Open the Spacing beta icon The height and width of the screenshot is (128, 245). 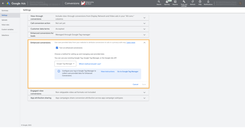(167, 3)
